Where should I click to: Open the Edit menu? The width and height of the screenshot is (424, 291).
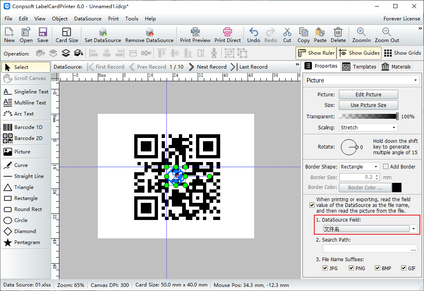[x=23, y=19]
